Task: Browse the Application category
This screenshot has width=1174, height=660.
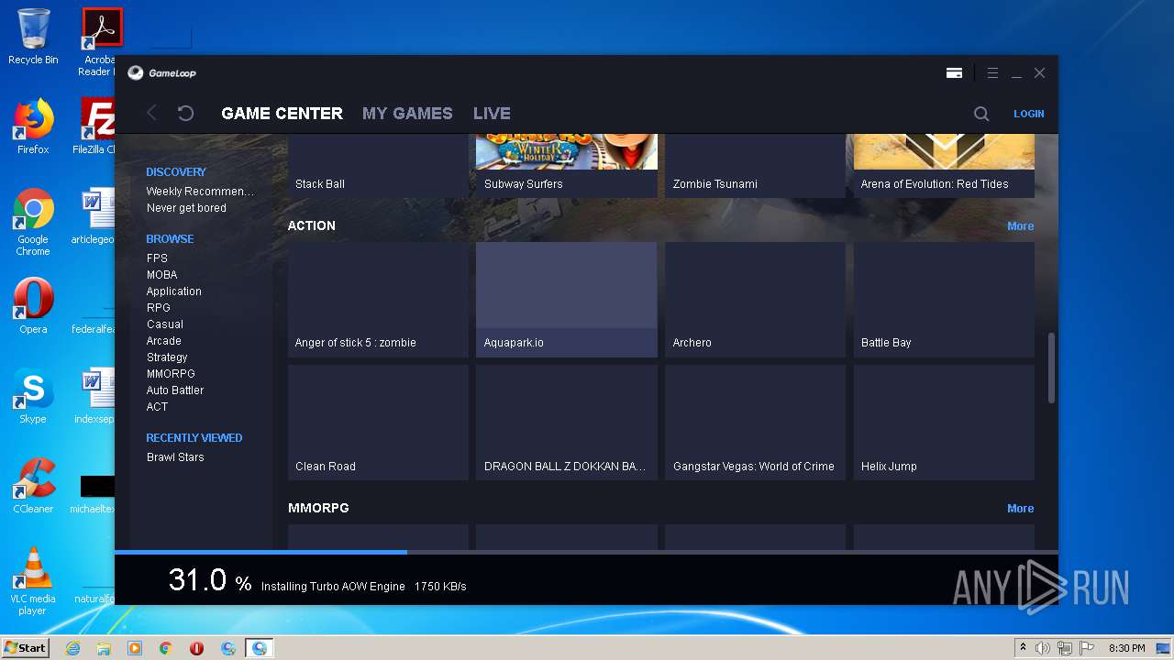Action: pyautogui.click(x=173, y=291)
